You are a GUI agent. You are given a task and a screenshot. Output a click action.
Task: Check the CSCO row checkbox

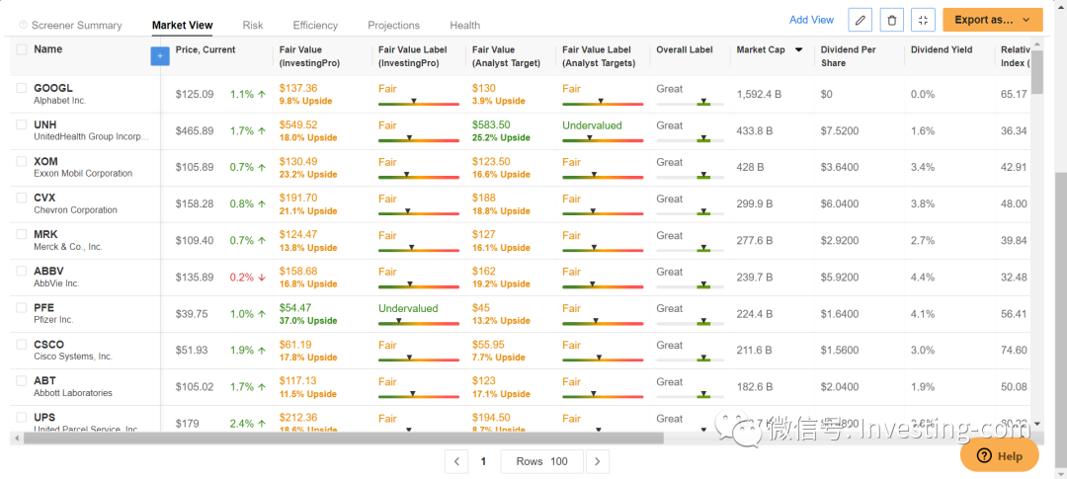(x=21, y=345)
